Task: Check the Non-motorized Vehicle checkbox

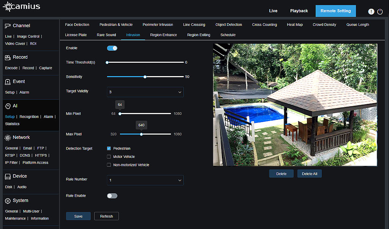Action: [x=109, y=165]
